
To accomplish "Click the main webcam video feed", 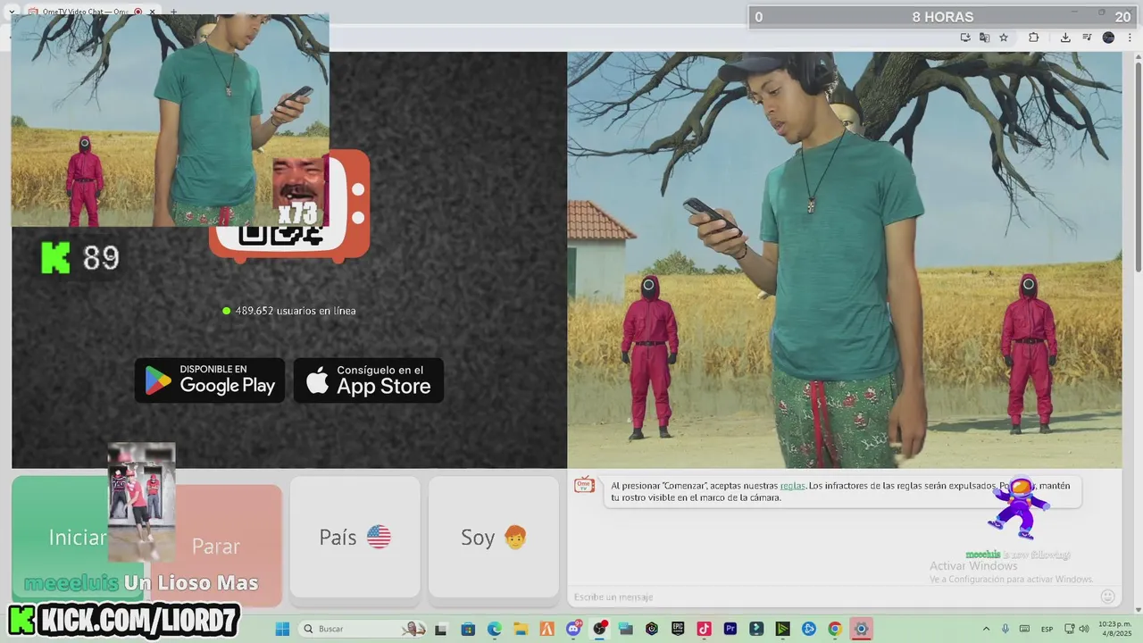I will pos(844,259).
